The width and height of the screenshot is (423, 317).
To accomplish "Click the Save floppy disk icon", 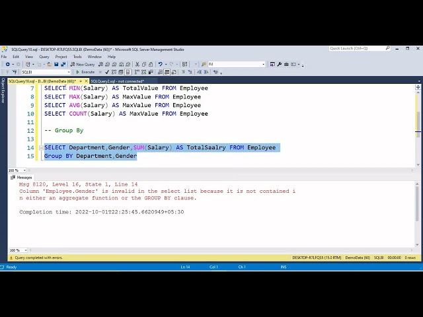I will [56, 65].
